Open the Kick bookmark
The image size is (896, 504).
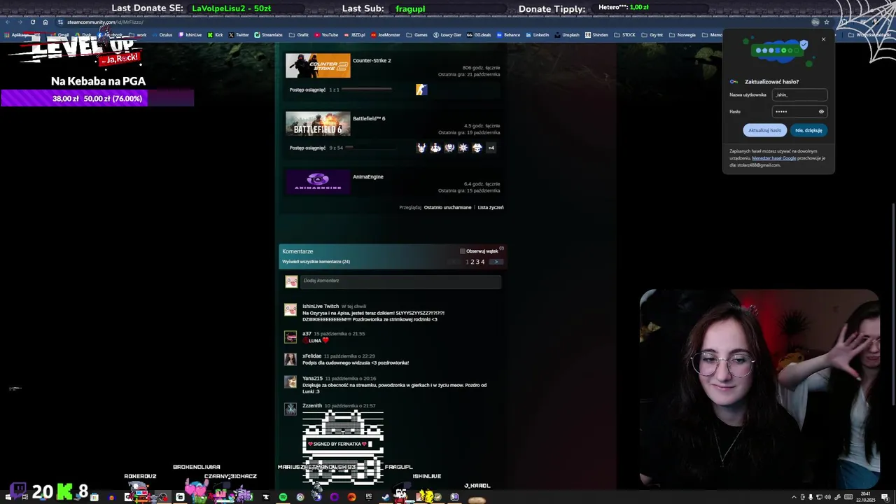tap(216, 35)
